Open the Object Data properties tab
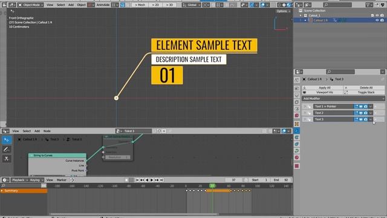Screen dimensions: 387x218 (297, 151)
